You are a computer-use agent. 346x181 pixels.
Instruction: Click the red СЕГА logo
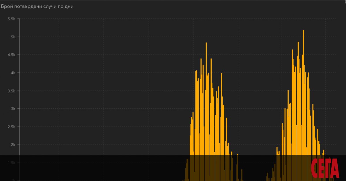[x=325, y=168]
